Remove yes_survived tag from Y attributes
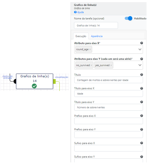The height and width of the screenshot is (168, 147). pos(111,65)
